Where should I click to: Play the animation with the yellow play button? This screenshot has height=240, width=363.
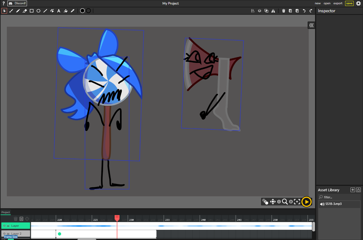(307, 201)
